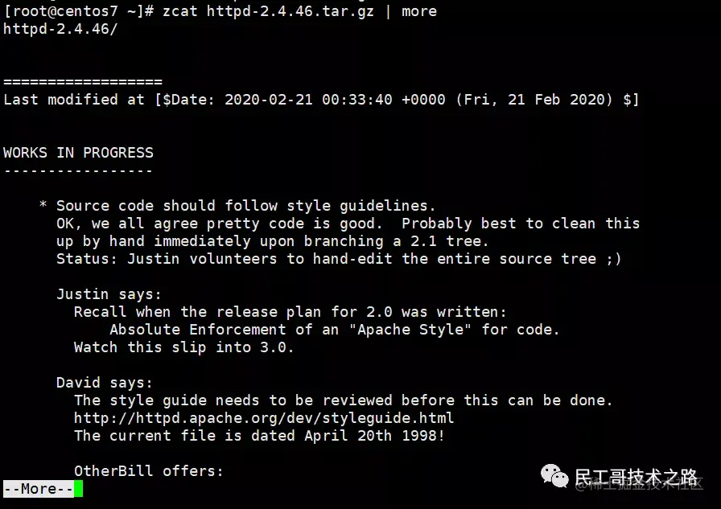Click the "David says:" line

[105, 382]
